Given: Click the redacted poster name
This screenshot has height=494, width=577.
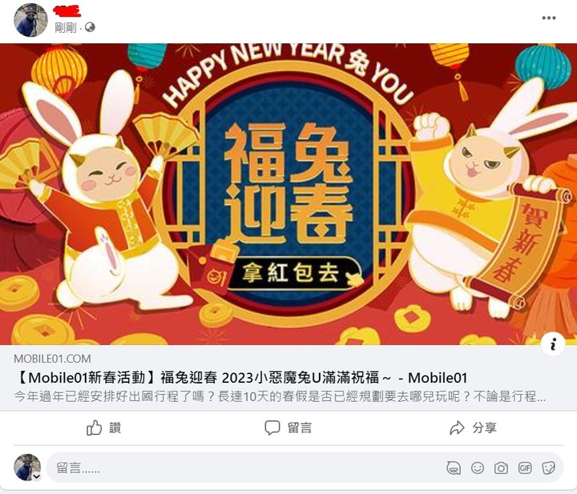Looking at the screenshot, I should click(x=67, y=11).
